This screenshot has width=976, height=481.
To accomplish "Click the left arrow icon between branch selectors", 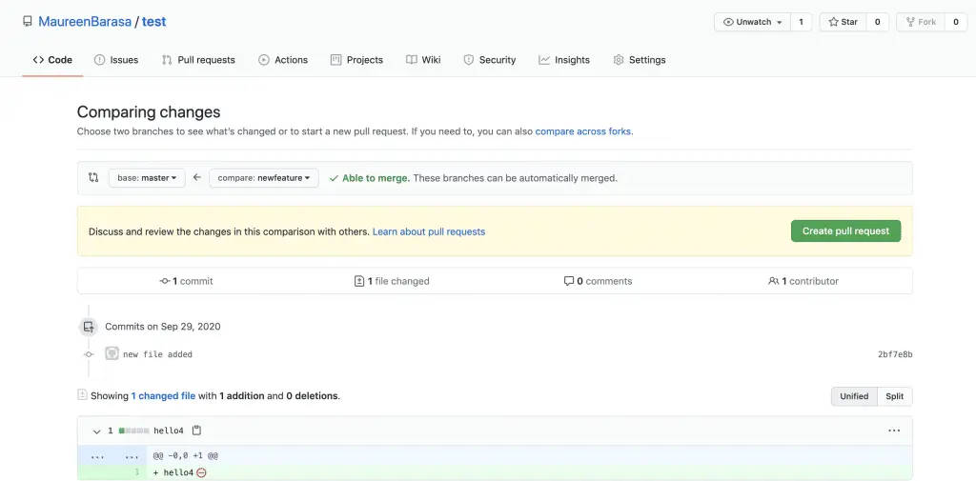I will point(196,177).
